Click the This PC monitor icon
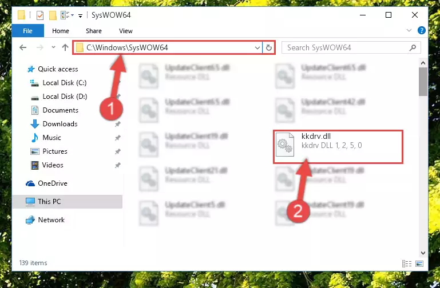Screen dimensions: 440x288 [x=30, y=202]
